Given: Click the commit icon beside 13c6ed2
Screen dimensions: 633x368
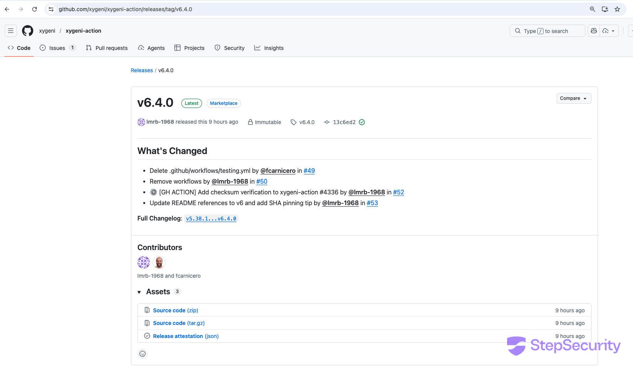Looking at the screenshot, I should click(x=327, y=122).
